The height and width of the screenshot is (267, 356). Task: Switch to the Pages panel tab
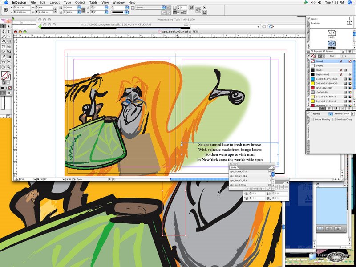308,47
